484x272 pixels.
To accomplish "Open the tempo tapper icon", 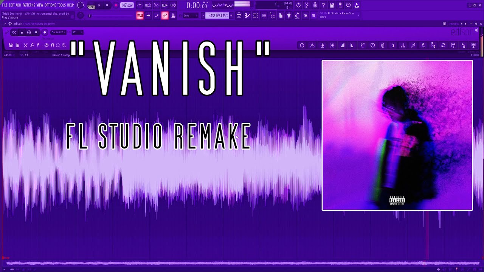I will pos(297,15).
